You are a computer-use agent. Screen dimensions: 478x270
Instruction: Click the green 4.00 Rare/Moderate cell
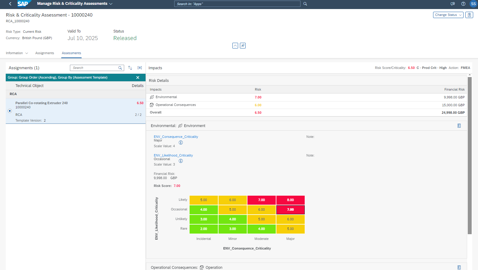(262, 229)
